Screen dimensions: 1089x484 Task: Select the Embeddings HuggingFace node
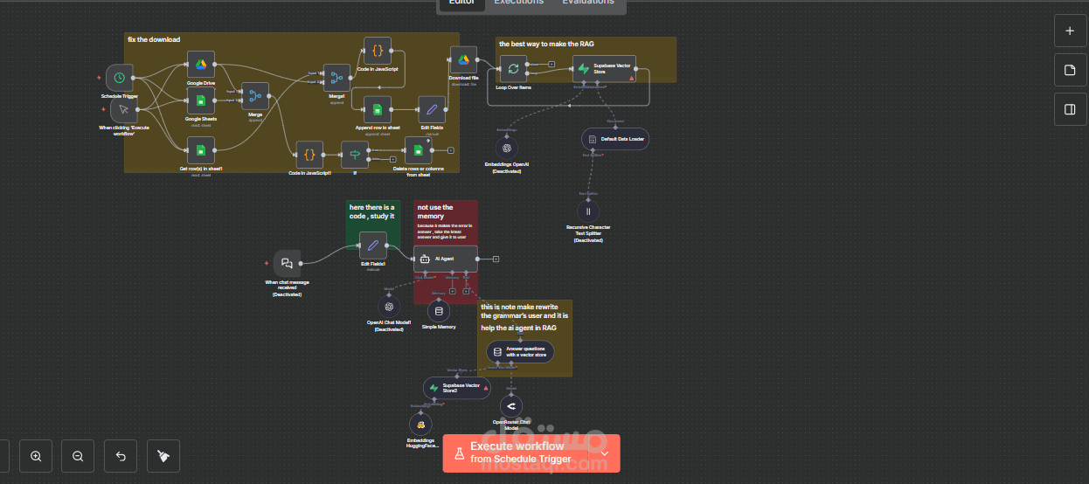pos(421,424)
